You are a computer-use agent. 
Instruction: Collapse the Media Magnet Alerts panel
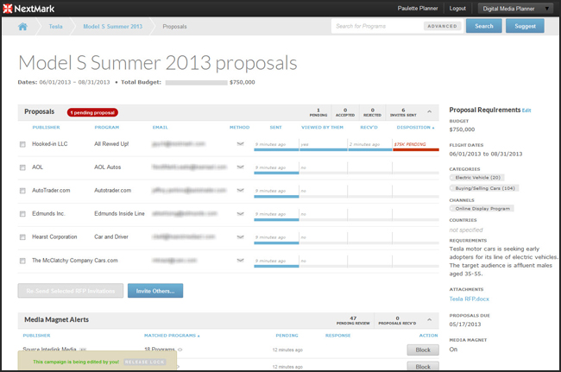[x=429, y=319]
